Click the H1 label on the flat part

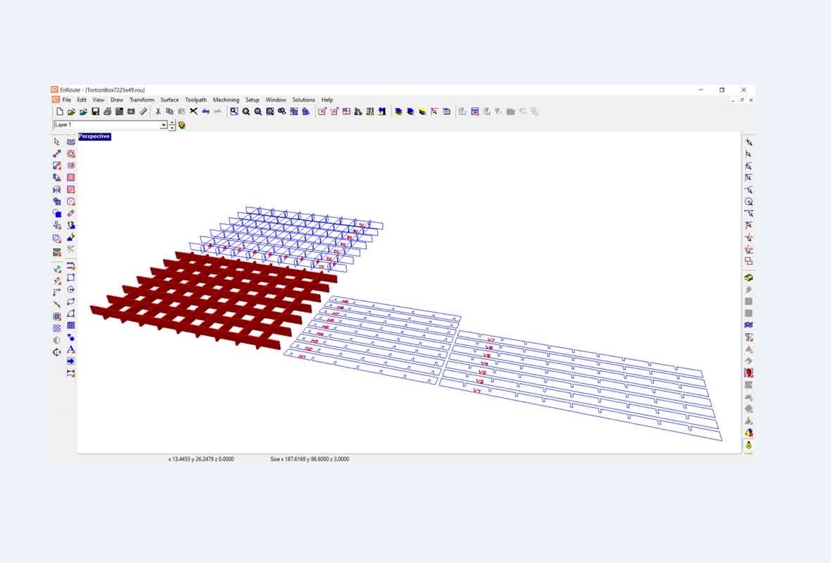click(302, 357)
